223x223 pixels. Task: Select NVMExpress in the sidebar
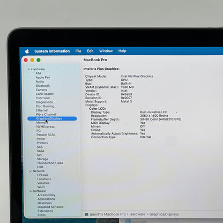click(46, 127)
